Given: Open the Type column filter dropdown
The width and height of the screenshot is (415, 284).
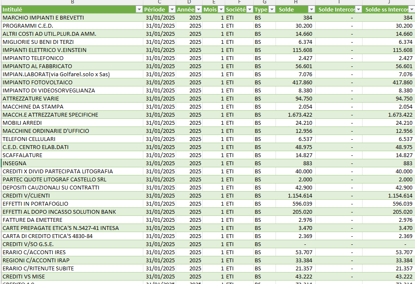Looking at the screenshot, I should click(x=272, y=9).
